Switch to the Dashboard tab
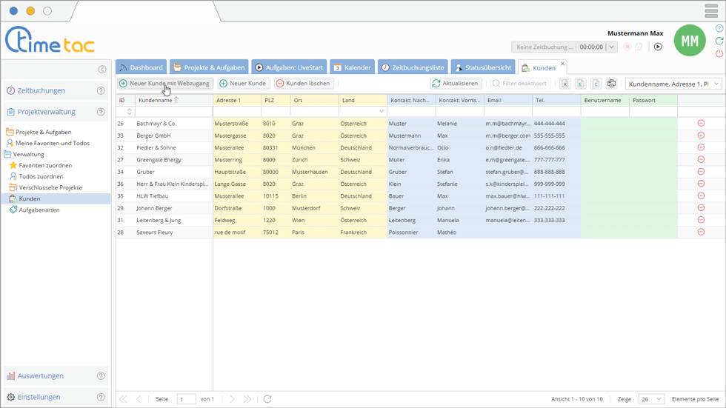 pos(141,67)
